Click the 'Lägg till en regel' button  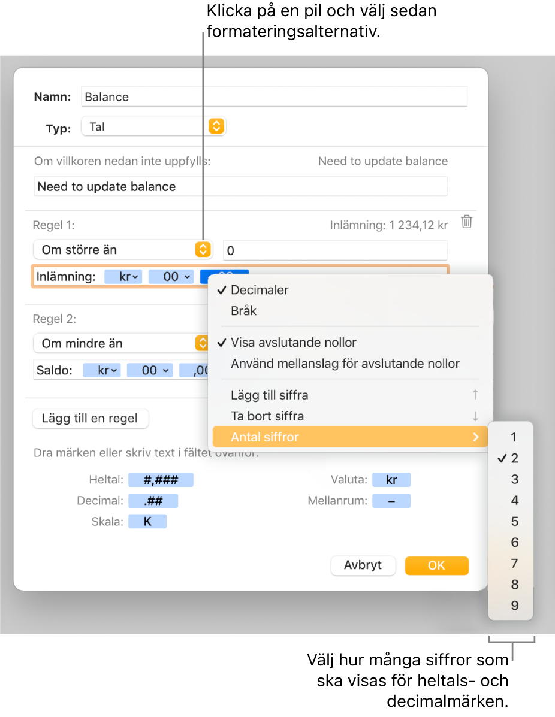[90, 419]
